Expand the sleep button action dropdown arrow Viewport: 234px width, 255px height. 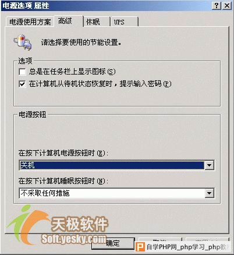tap(209, 193)
